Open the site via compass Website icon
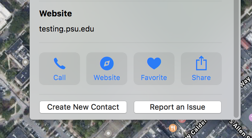The height and width of the screenshot is (138, 252). [107, 63]
